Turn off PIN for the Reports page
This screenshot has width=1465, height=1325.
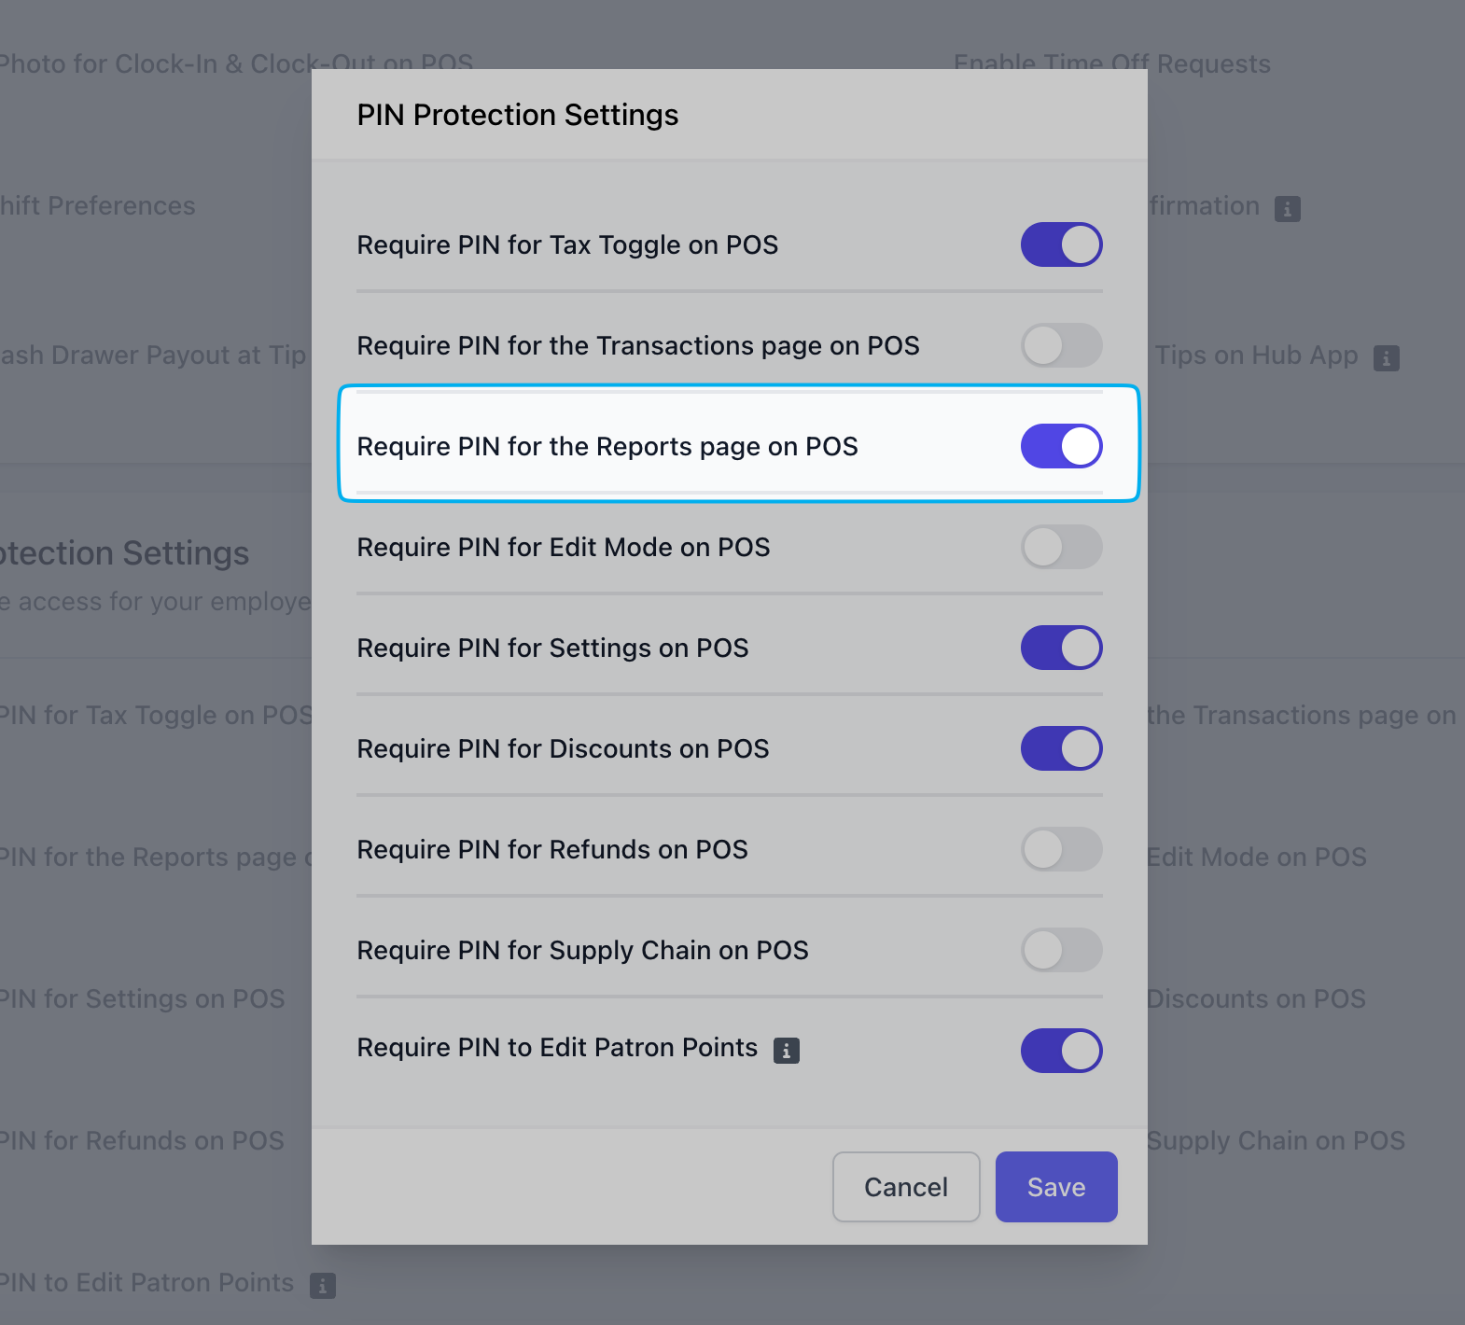pyautogui.click(x=1061, y=446)
